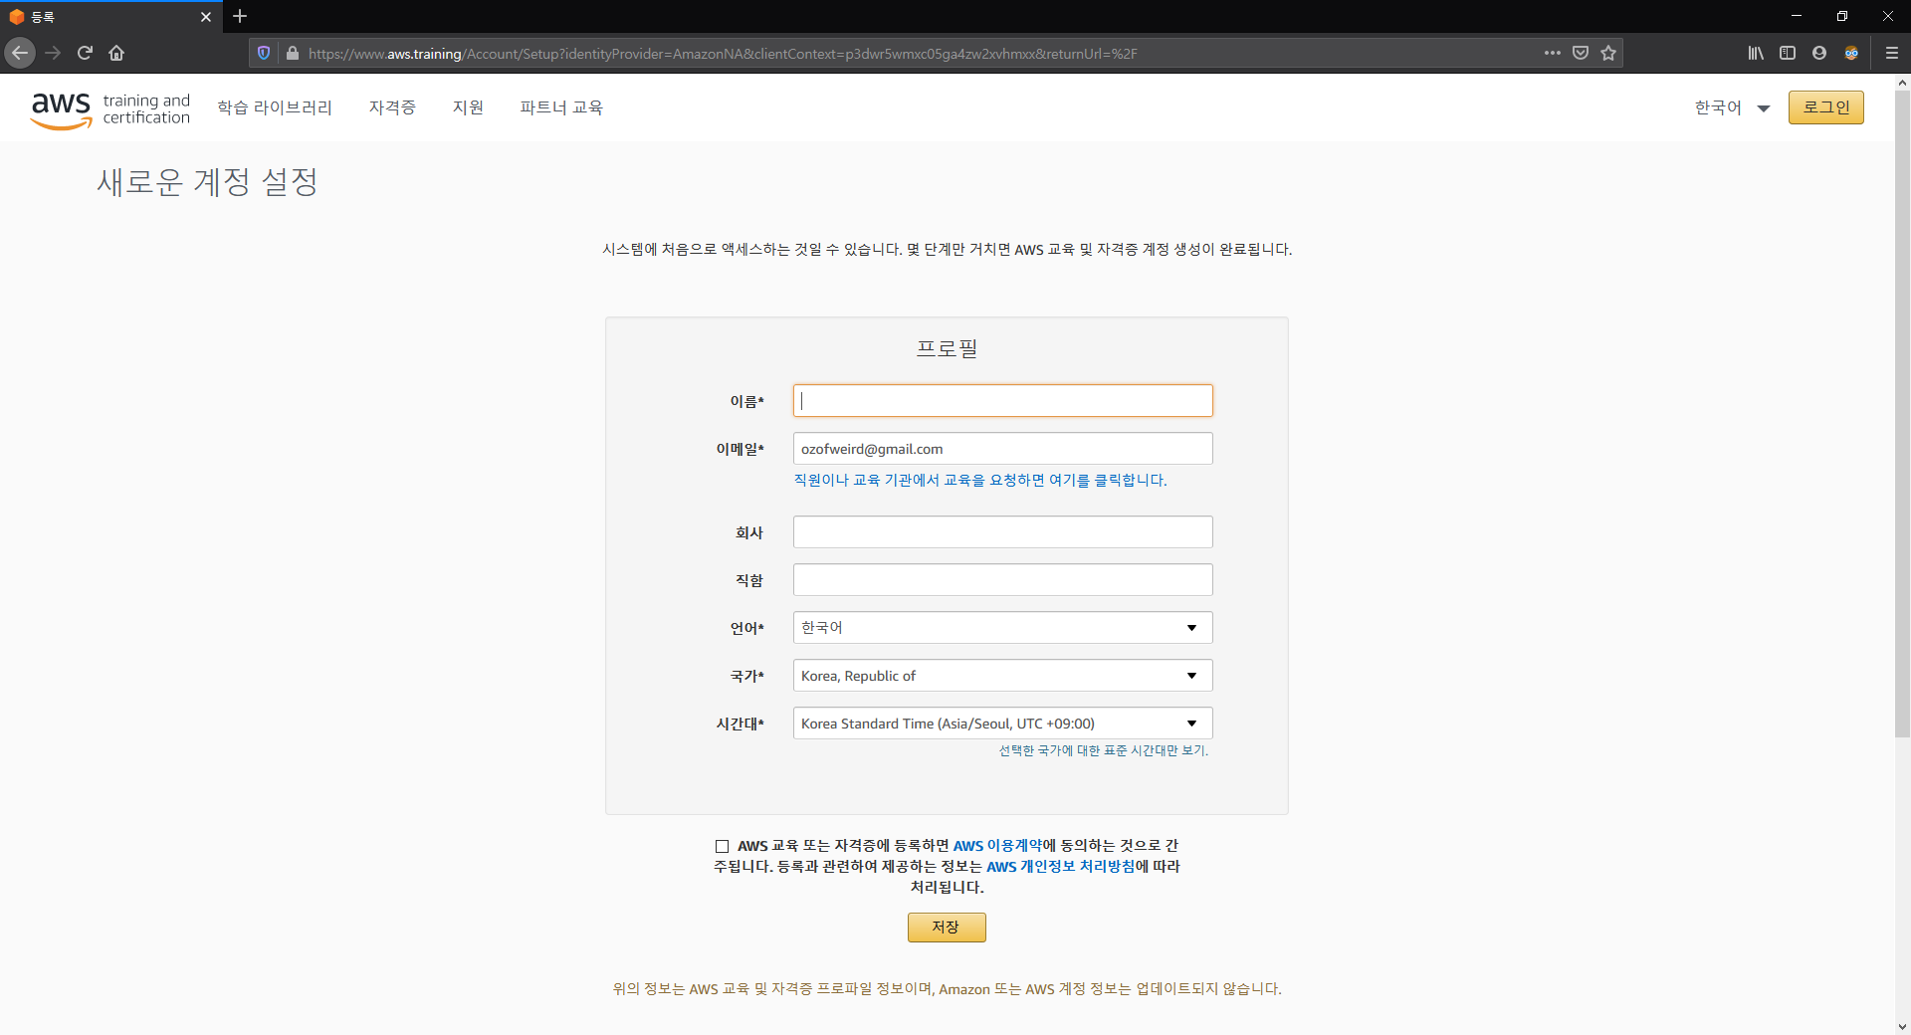
Task: Toggle the sidebar view icon
Action: (1788, 53)
